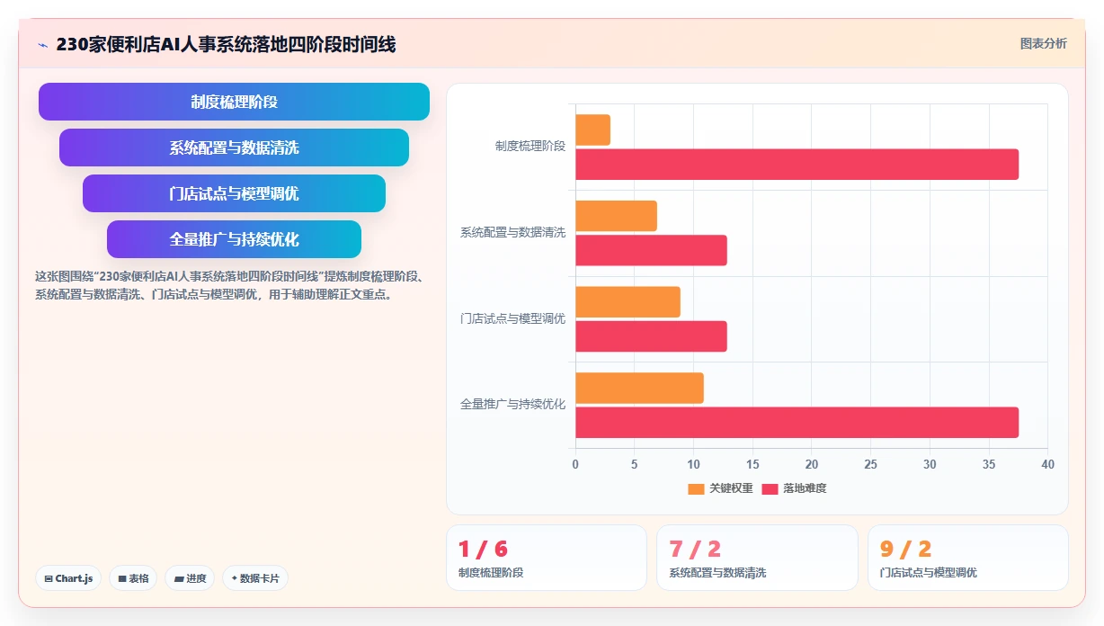Select the 门店试点与模型调优 funnel stage
The height and width of the screenshot is (626, 1104).
[x=234, y=193]
